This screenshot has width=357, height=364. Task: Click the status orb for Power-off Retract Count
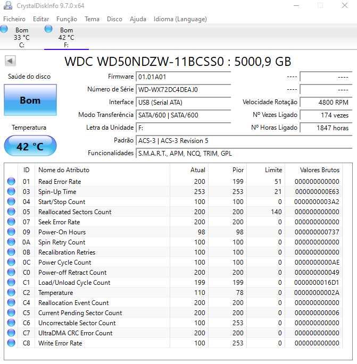click(x=11, y=272)
